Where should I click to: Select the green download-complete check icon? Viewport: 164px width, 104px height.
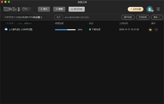pos(90,29)
